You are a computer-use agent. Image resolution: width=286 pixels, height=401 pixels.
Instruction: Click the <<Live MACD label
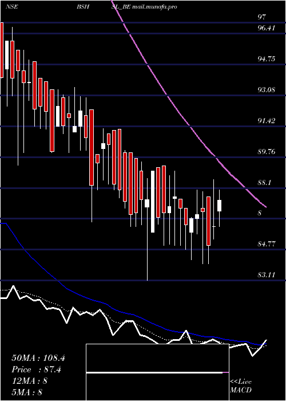click(x=241, y=386)
